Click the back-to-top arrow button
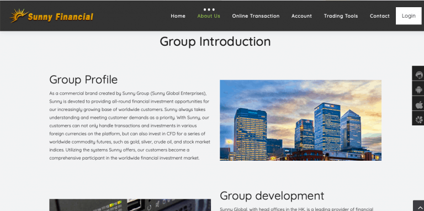 418,206
